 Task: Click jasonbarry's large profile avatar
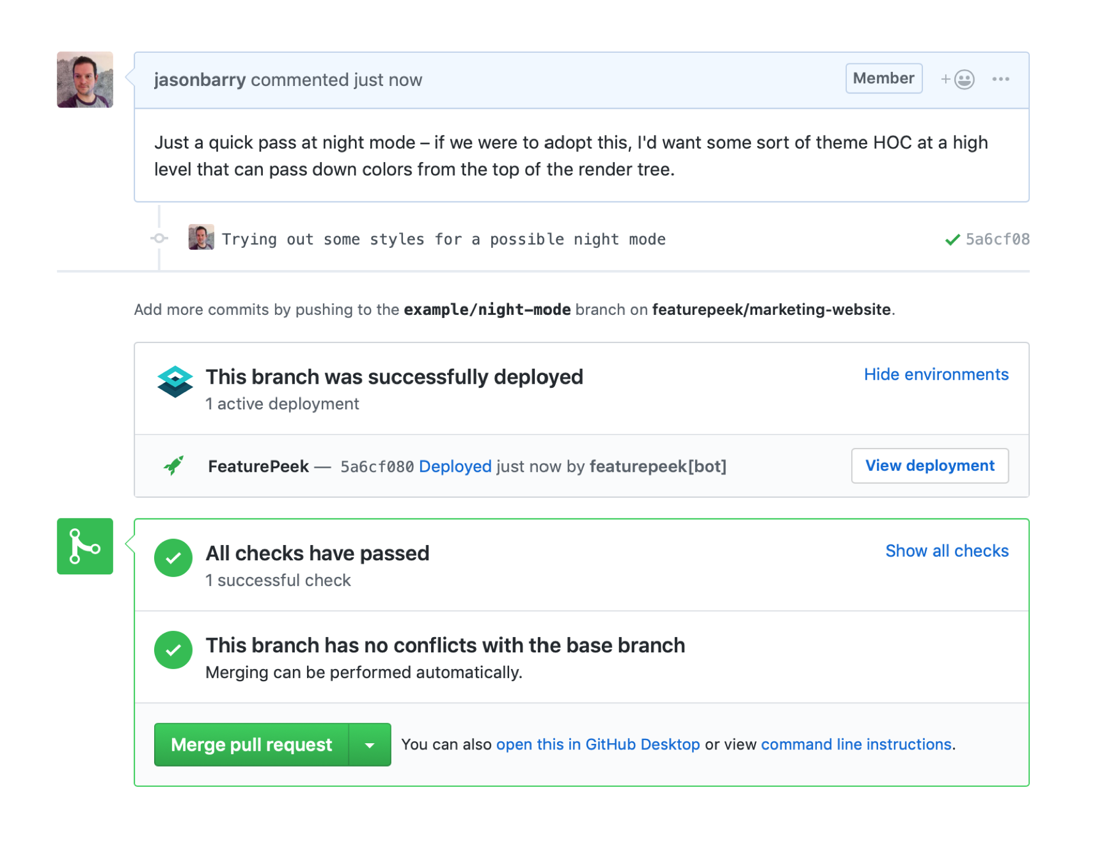point(85,80)
